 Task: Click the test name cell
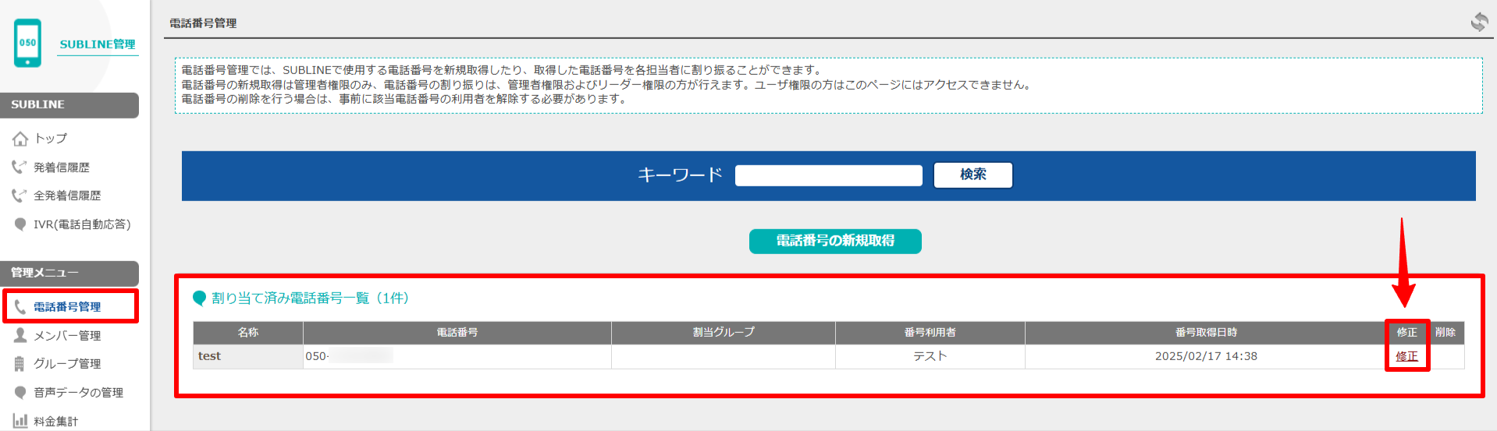point(248,356)
